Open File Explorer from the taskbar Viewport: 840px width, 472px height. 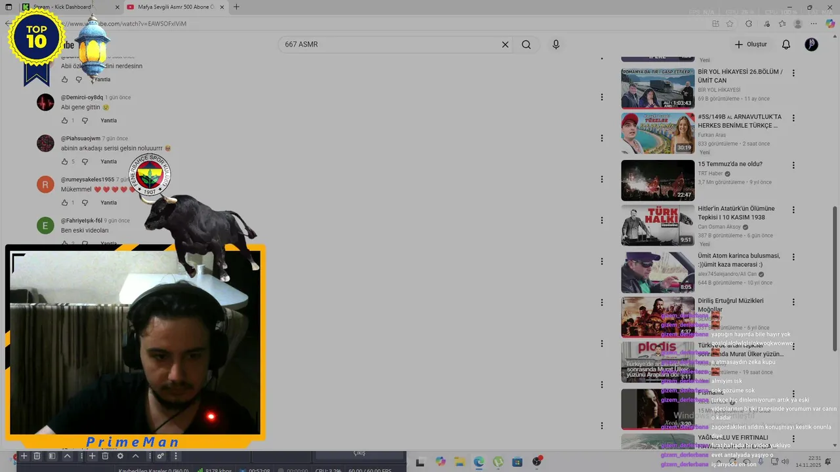(459, 462)
